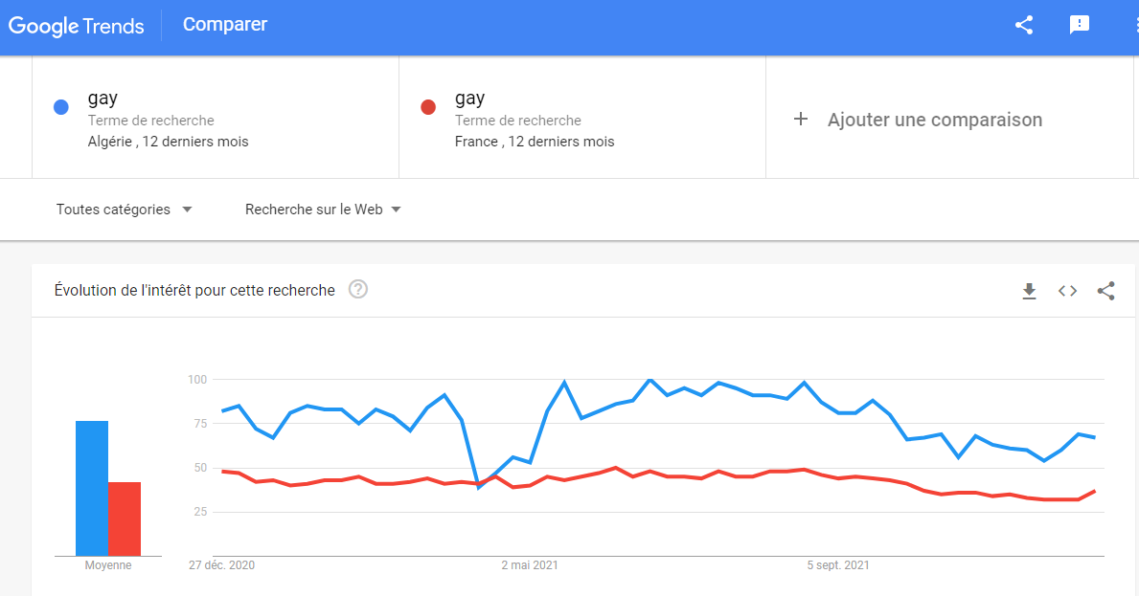The height and width of the screenshot is (596, 1139).
Task: Click the share icon in the blue header
Action: [1023, 26]
